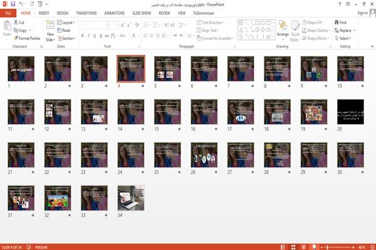Toggle numbered list button
This screenshot has width=376, height=250.
(155, 25)
